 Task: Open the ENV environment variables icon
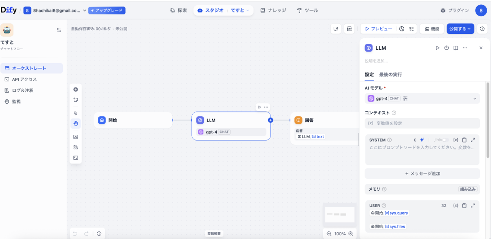click(x=349, y=29)
